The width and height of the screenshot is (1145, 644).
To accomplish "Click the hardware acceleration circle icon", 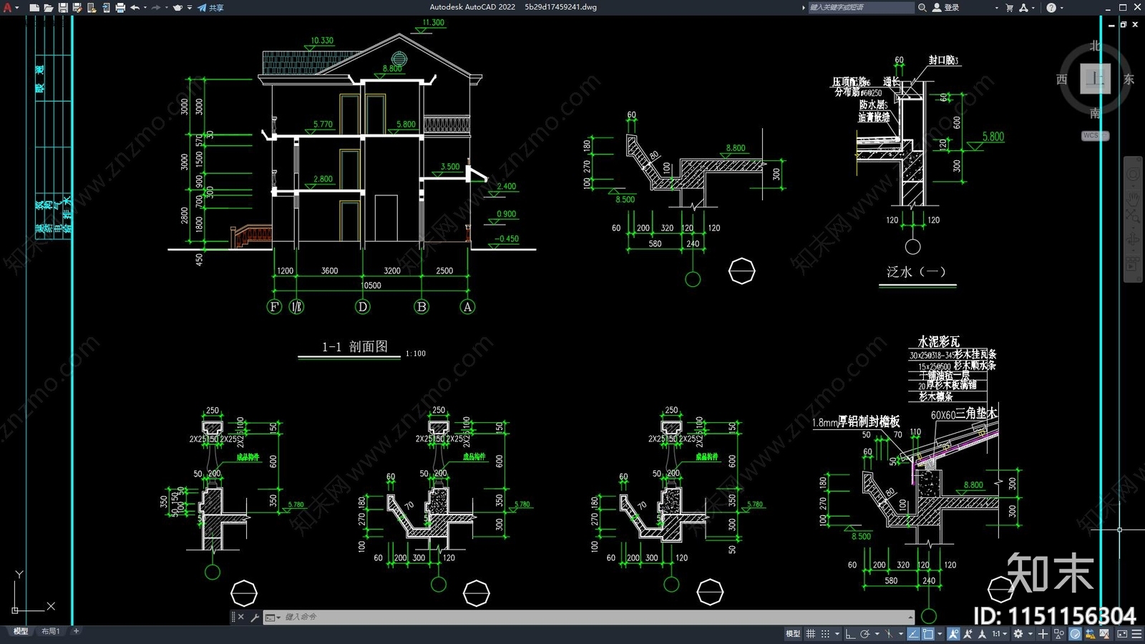I will tap(1075, 634).
